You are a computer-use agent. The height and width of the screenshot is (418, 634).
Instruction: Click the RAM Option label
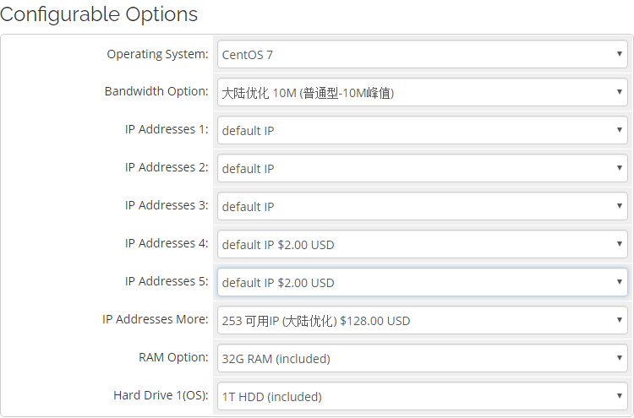173,357
